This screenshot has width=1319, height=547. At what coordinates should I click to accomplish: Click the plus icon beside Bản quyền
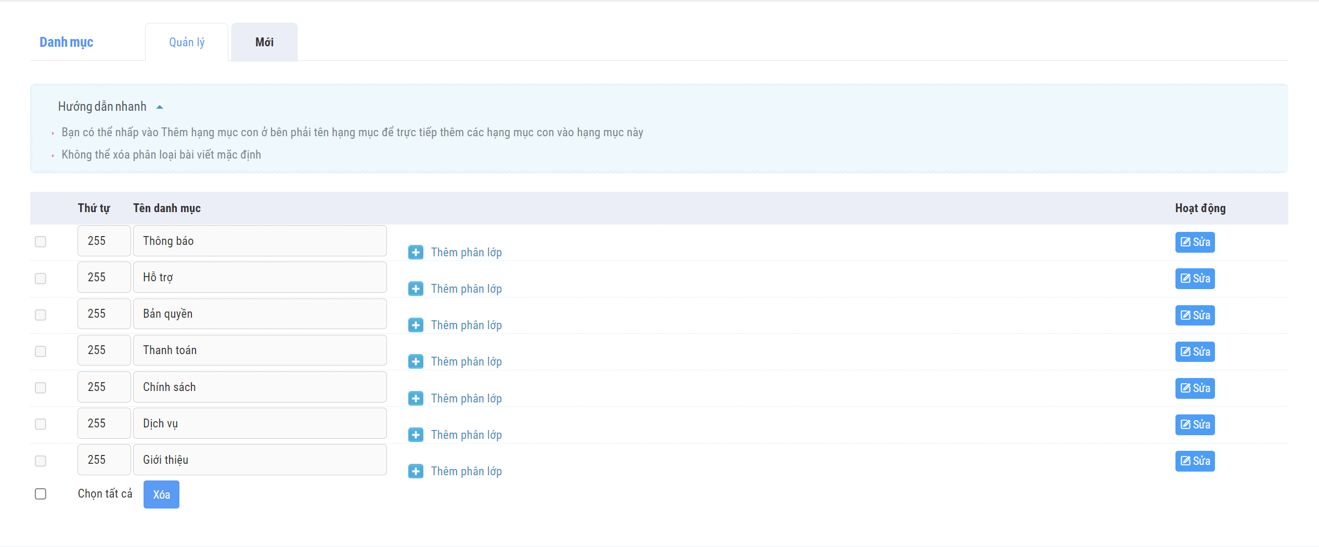point(416,325)
